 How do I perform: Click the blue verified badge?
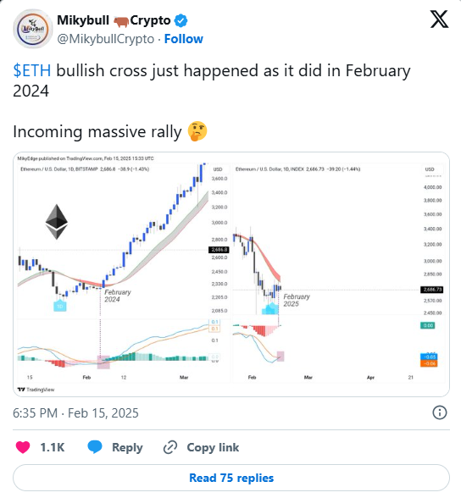point(181,20)
